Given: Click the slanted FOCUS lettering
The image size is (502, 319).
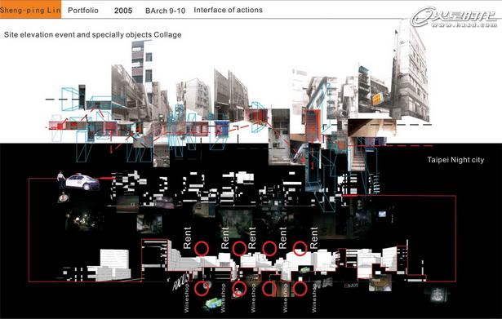Looking at the screenshot, I should [181, 282].
